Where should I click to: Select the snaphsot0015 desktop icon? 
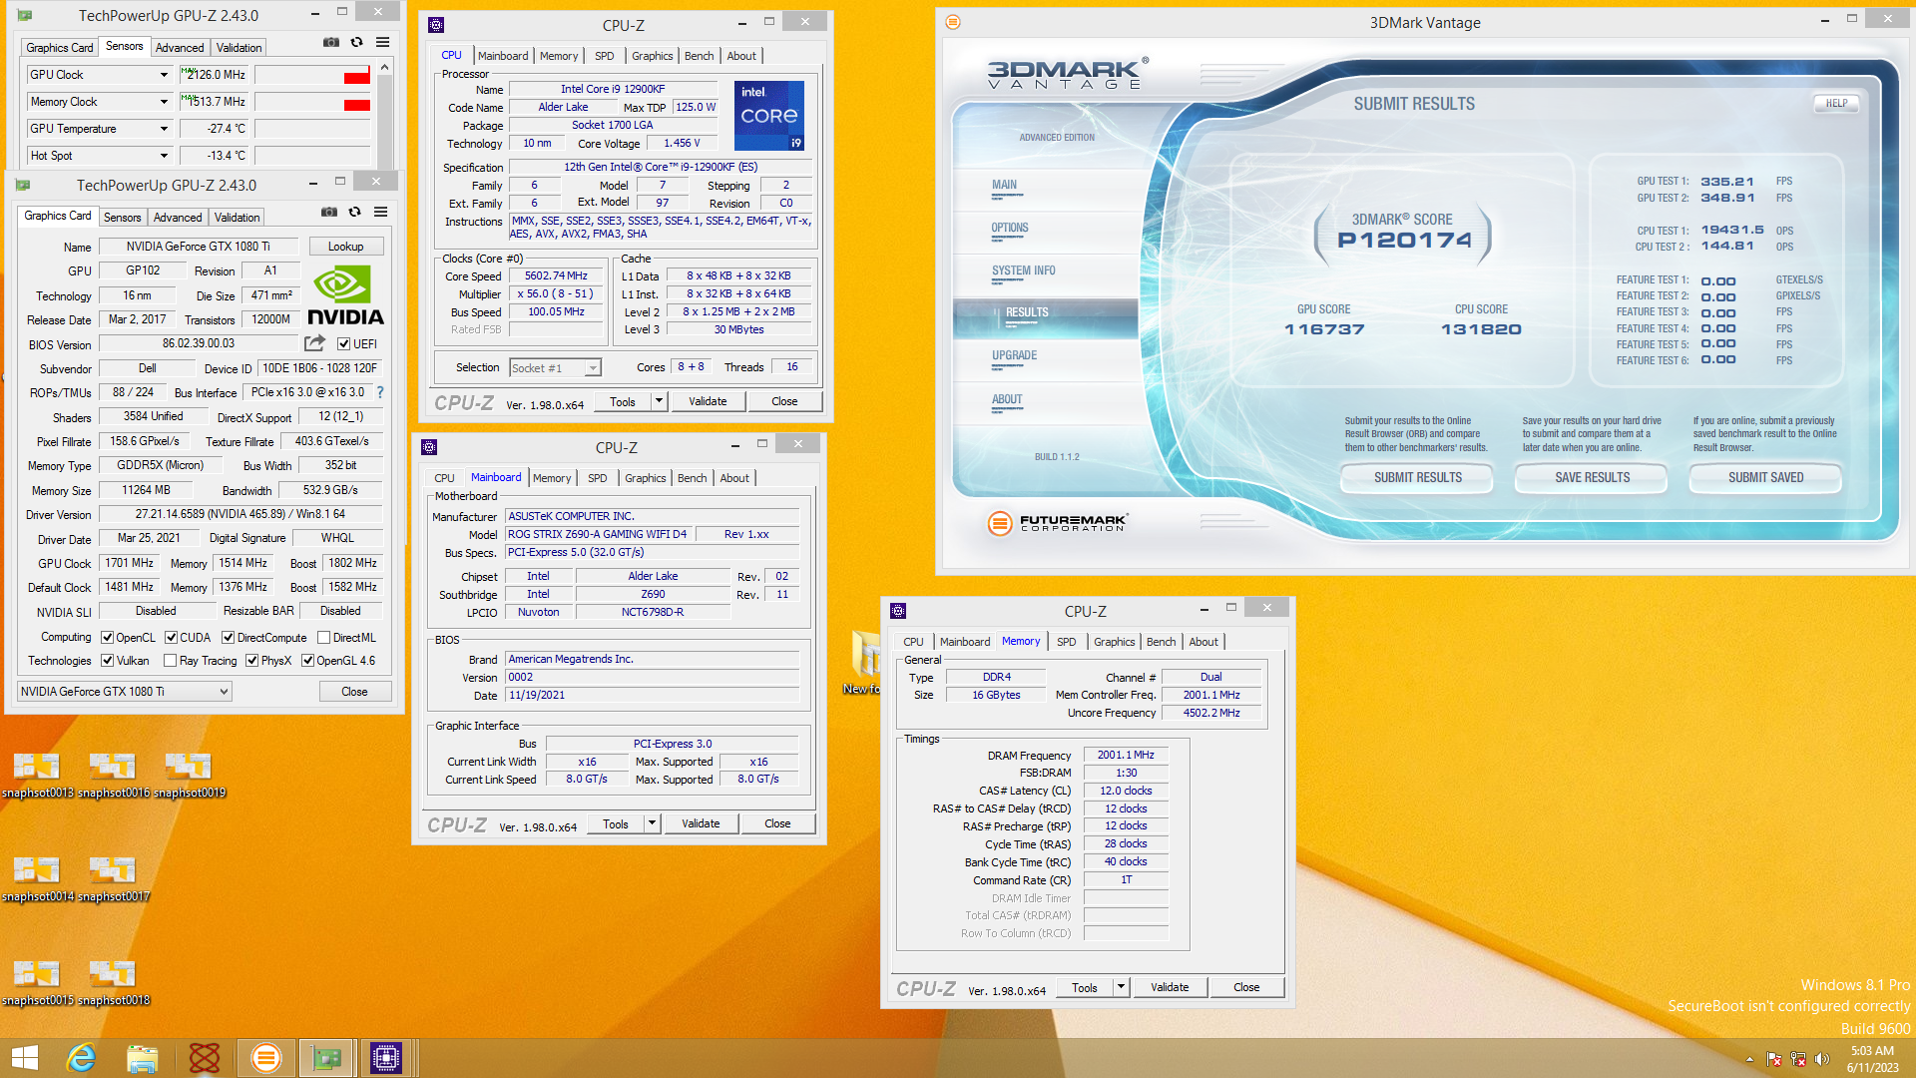[37, 983]
